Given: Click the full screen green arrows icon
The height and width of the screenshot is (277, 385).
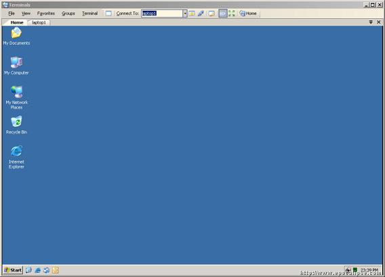Looking at the screenshot, I should (232, 14).
